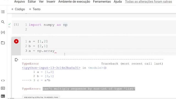Open the Editar menu

[x=32, y=2]
